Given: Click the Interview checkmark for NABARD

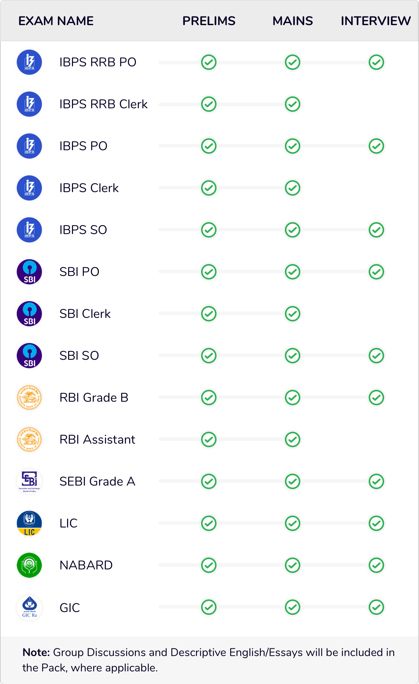Looking at the screenshot, I should click(376, 565).
